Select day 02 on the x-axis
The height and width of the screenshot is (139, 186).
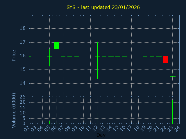click(x=27, y=128)
